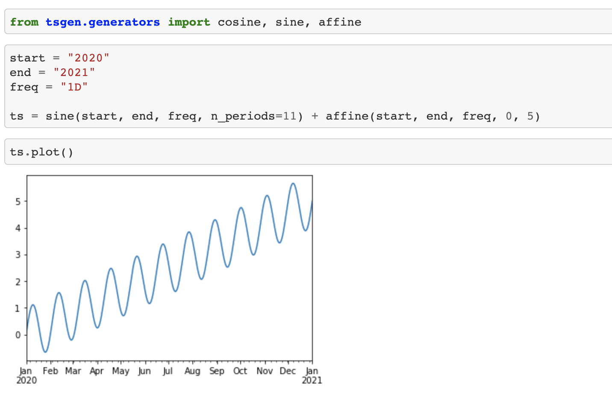Click the y-axis tick label 5
The width and height of the screenshot is (612, 404).
(18, 202)
